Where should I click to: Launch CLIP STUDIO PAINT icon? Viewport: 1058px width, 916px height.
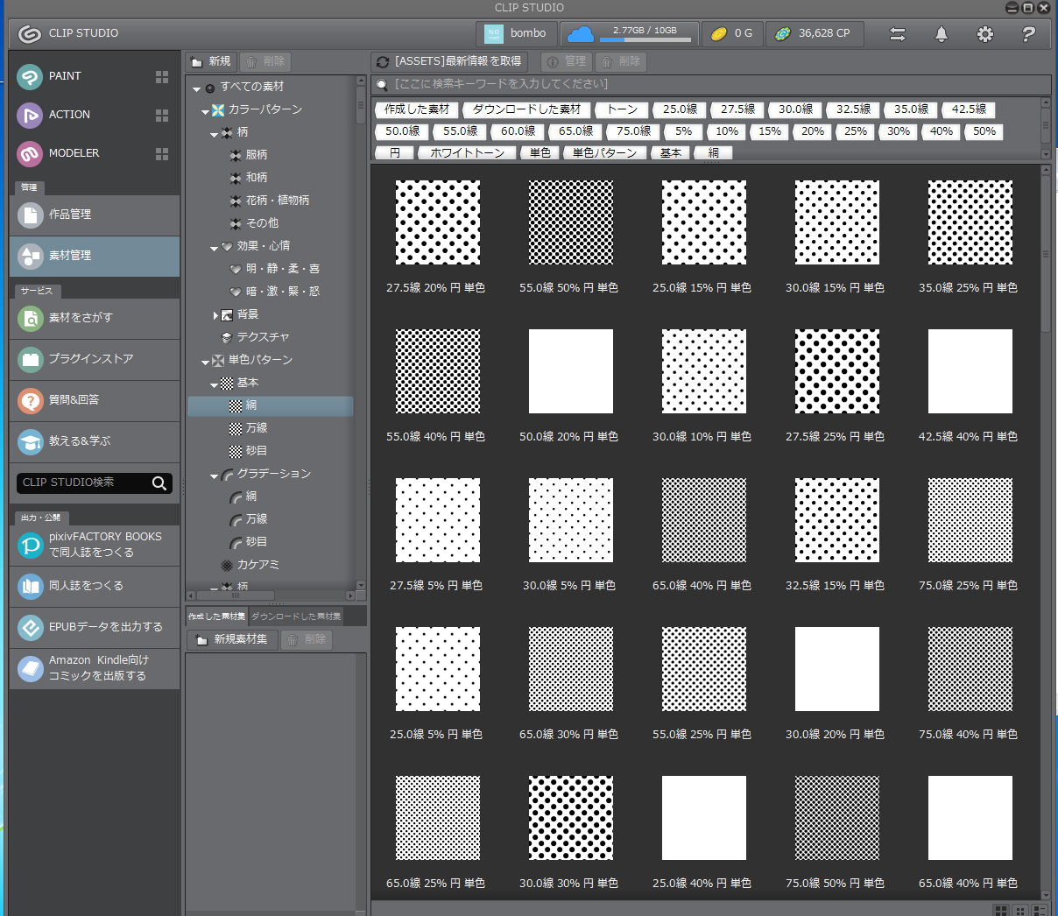tap(30, 77)
